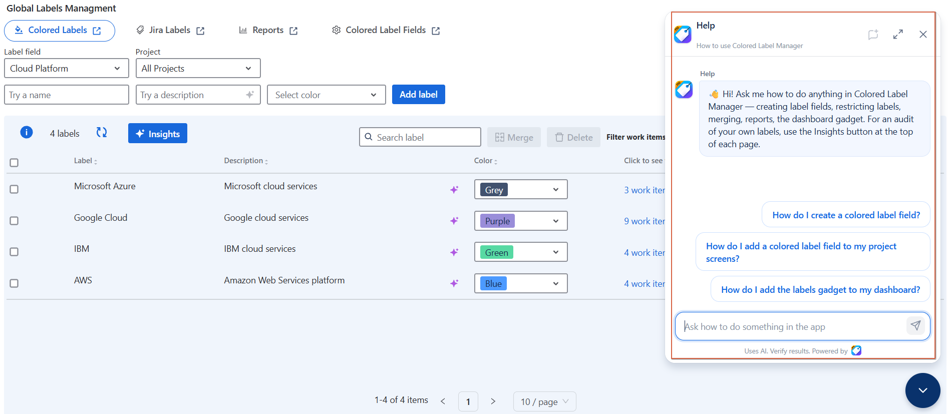
Task: Click sparkle icon in the description input field
Action: 250,95
